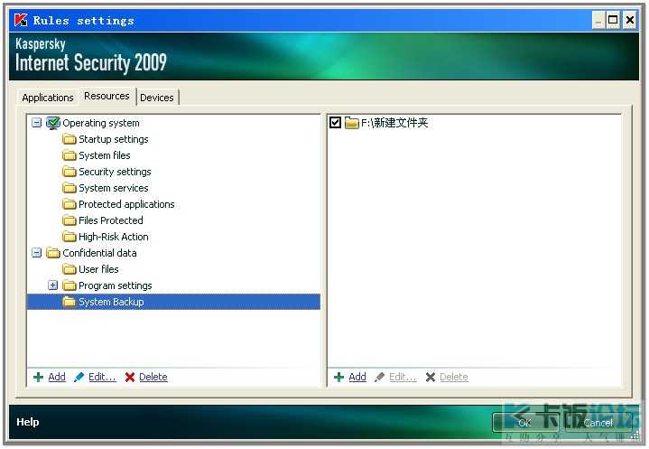Click the System Backup folder icon
Viewport: 649px width, 449px height.
(70, 302)
